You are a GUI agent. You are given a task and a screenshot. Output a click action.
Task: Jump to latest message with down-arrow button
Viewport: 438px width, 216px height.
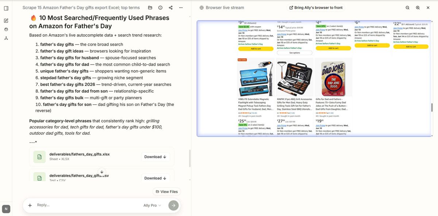click(102, 172)
